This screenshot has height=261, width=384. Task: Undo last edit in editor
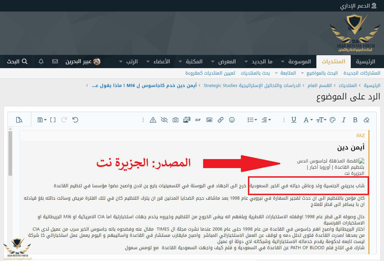[75, 120]
